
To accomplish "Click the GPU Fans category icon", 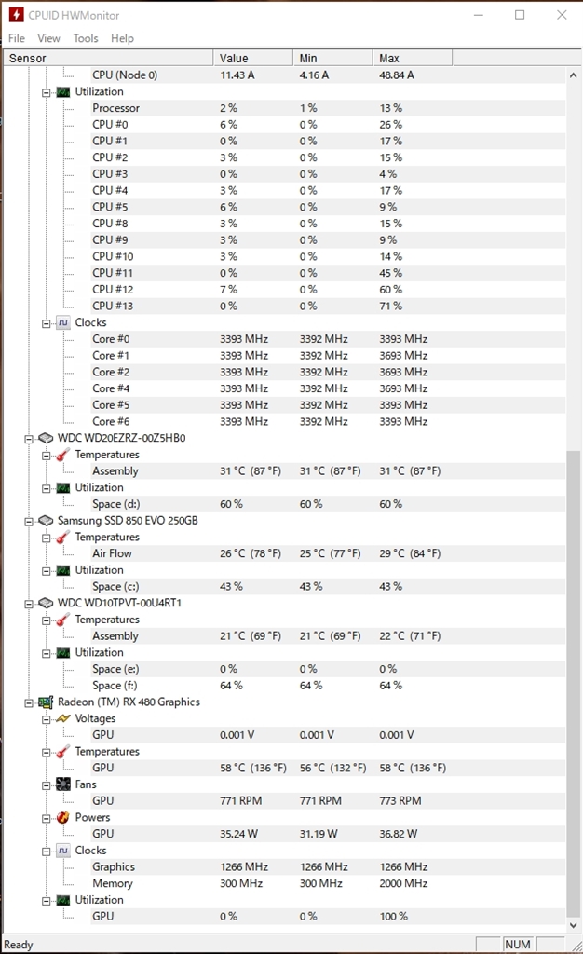I will [63, 784].
